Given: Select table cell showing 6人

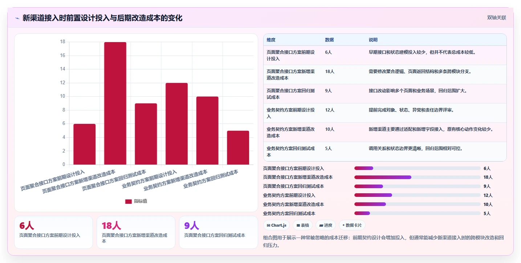Looking at the screenshot, I should tap(329, 52).
